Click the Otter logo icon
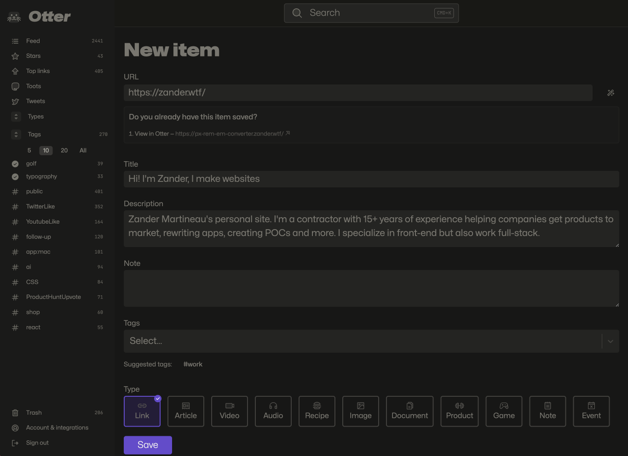Image resolution: width=628 pixels, height=456 pixels. [x=14, y=17]
